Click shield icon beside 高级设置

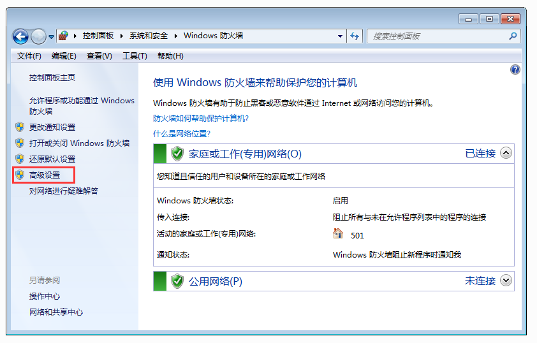coord(20,175)
